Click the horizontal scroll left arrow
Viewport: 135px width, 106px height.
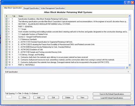pos(6,67)
